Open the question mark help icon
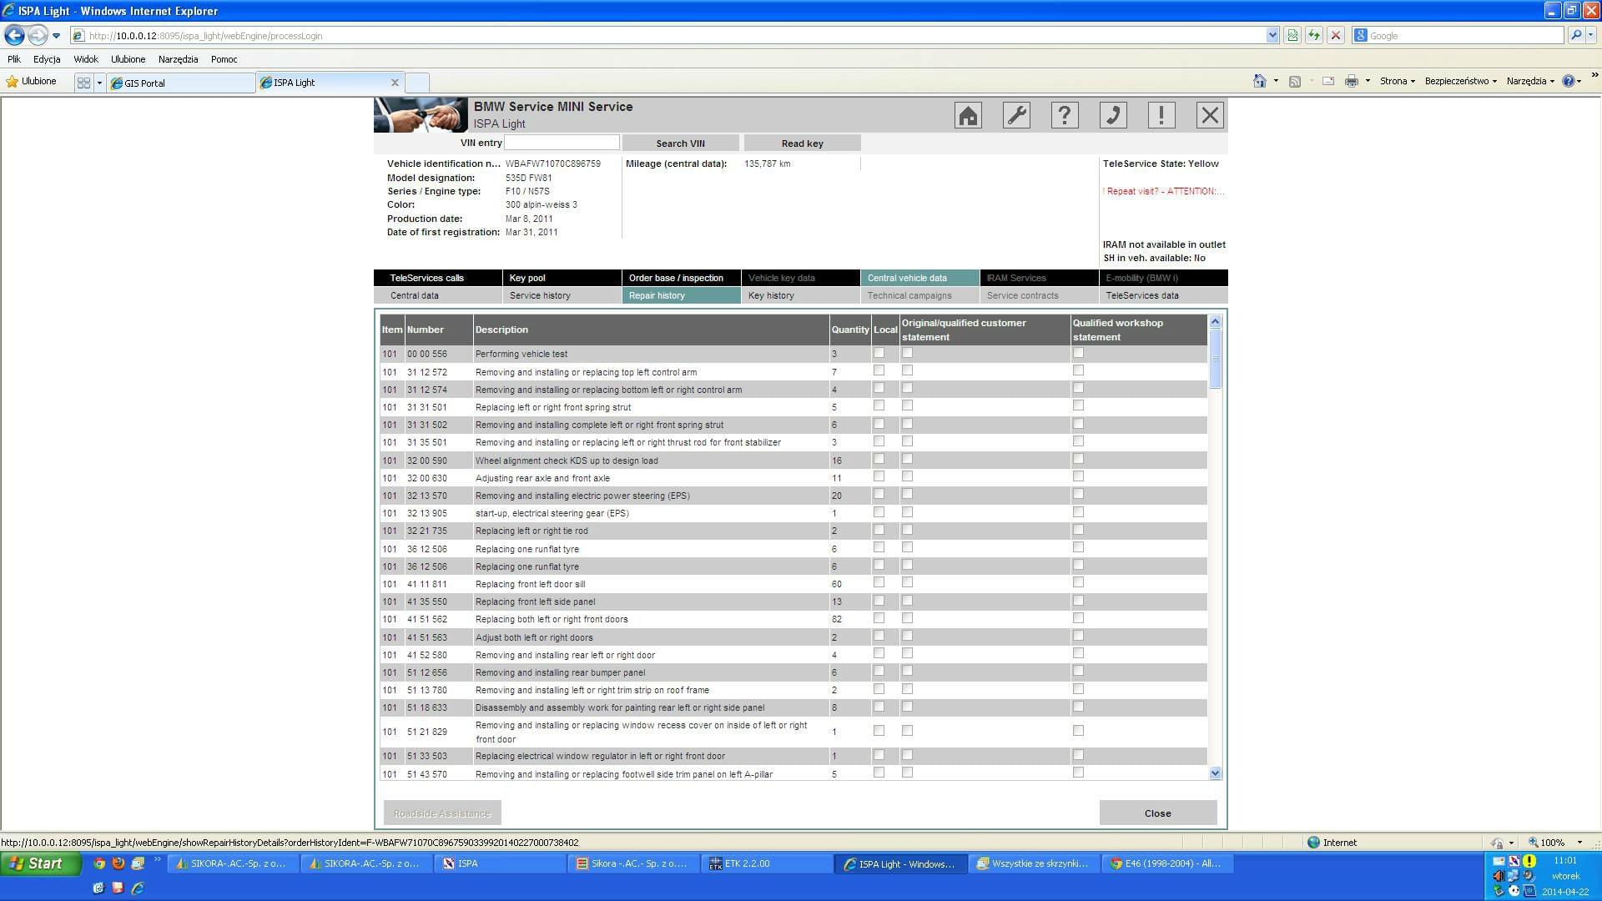This screenshot has height=901, width=1602. (1065, 115)
